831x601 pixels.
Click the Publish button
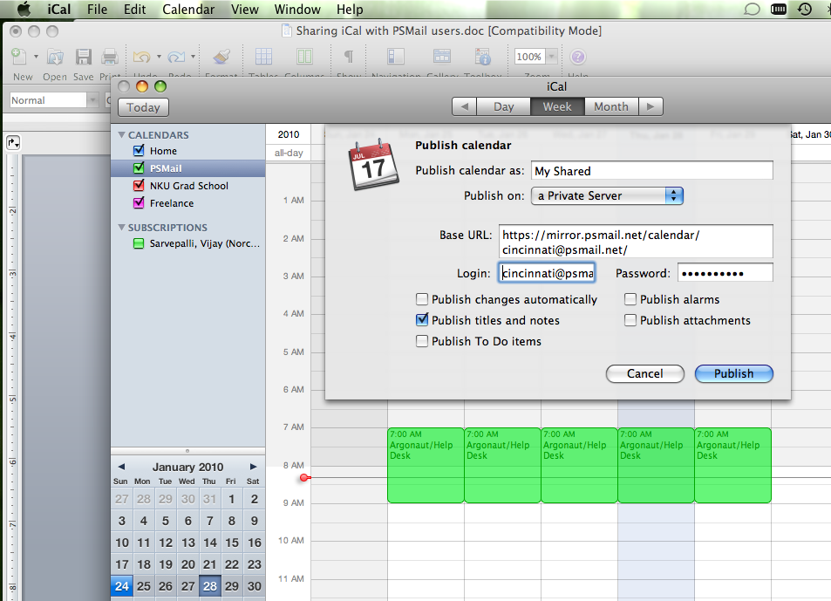[x=733, y=373]
